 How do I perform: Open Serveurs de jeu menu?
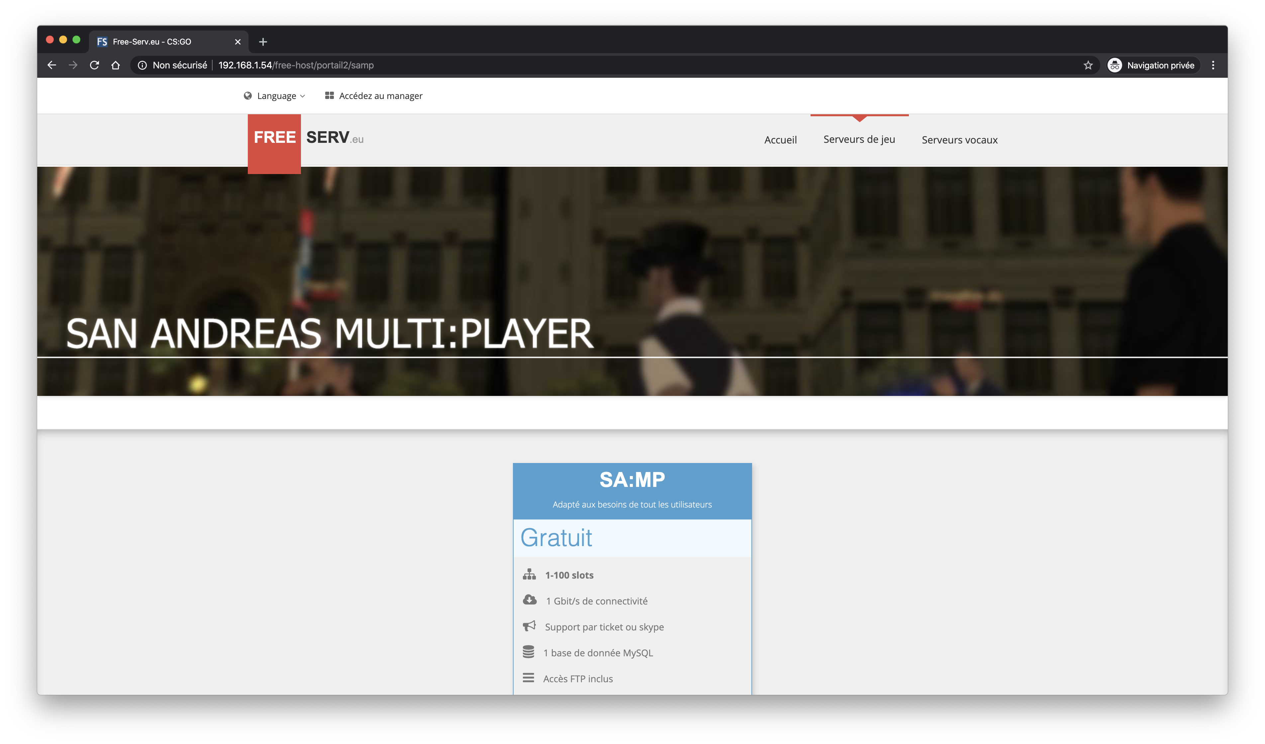pos(859,139)
